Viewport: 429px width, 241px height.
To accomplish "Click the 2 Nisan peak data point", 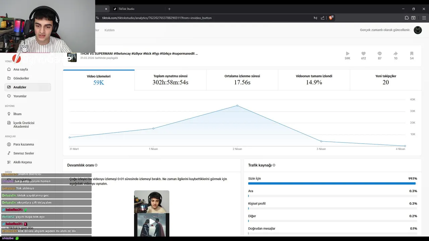I will 237,105.
